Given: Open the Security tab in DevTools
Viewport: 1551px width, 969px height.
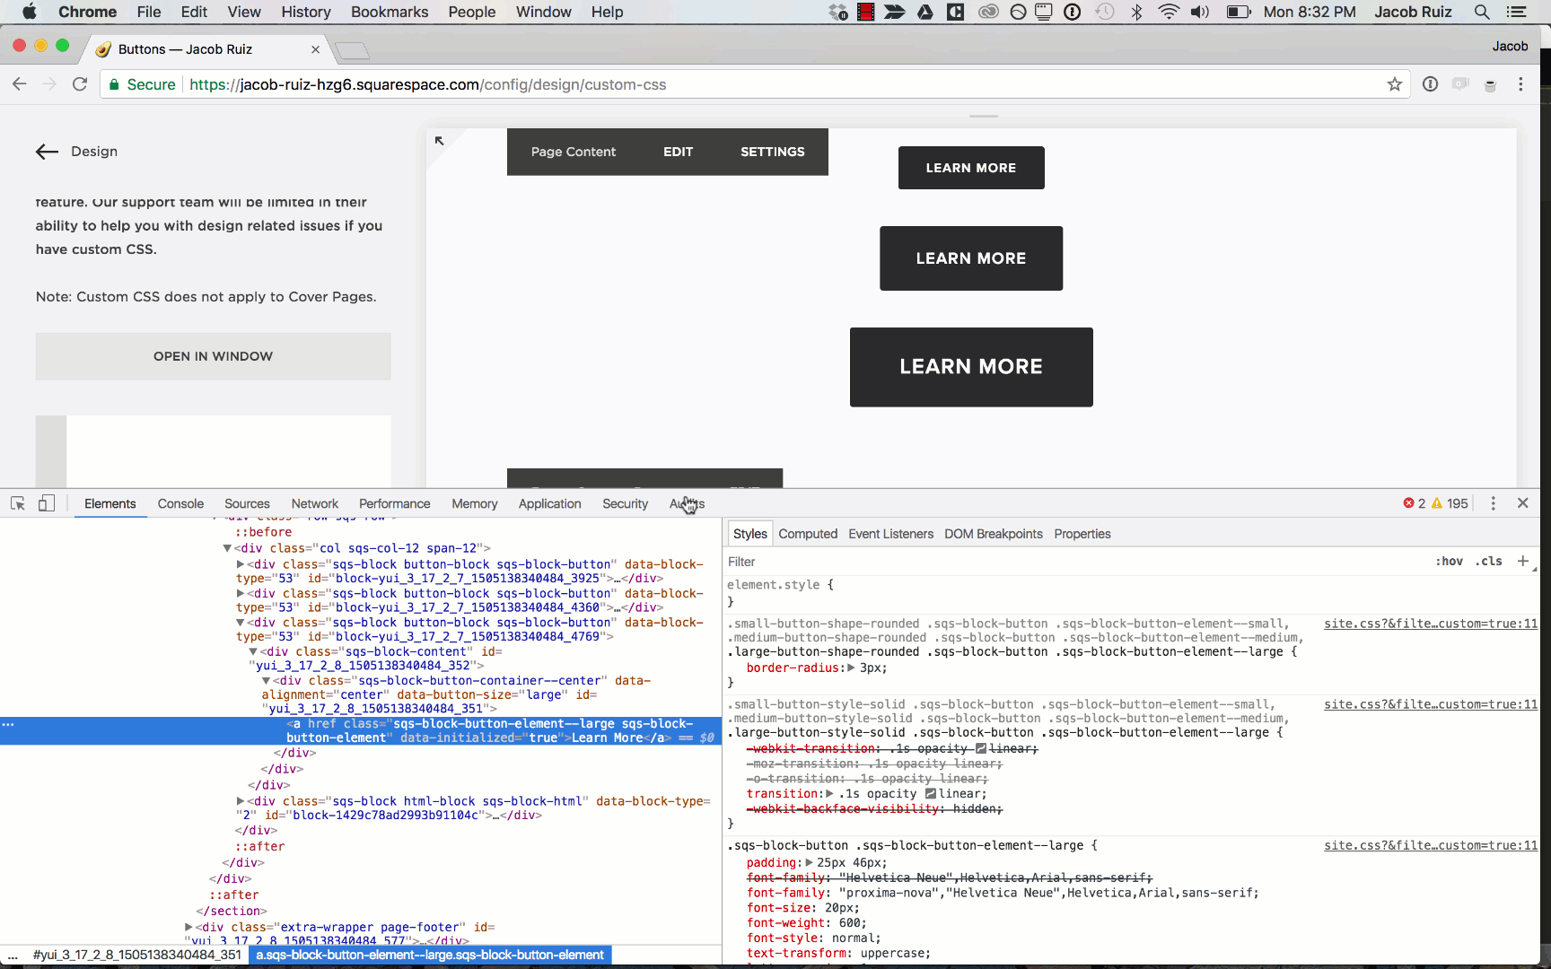Looking at the screenshot, I should [x=625, y=503].
